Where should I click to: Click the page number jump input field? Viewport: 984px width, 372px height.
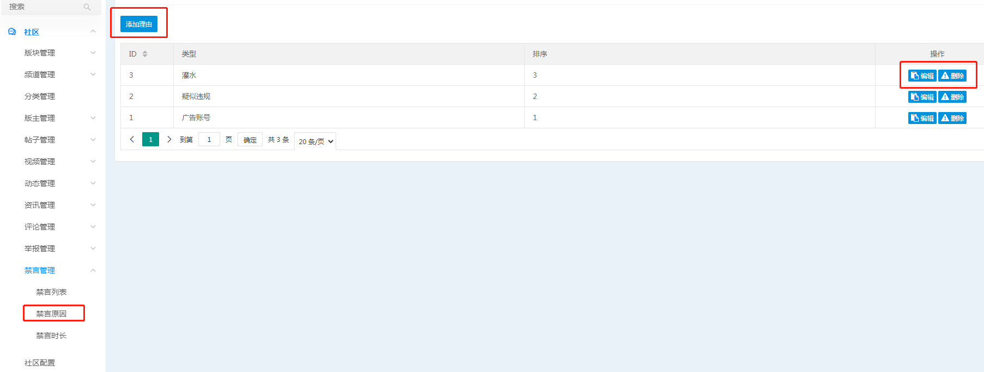209,139
